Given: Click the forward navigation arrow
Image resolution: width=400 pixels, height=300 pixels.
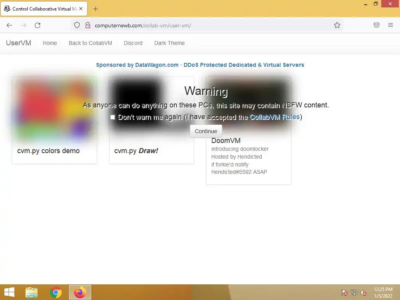Looking at the screenshot, I should click(23, 25).
